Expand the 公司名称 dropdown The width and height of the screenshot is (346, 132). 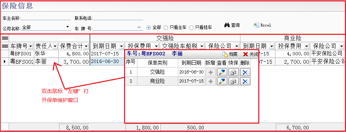(67, 27)
